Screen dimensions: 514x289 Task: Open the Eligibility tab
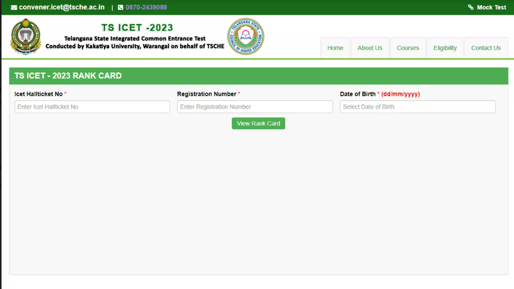point(445,48)
